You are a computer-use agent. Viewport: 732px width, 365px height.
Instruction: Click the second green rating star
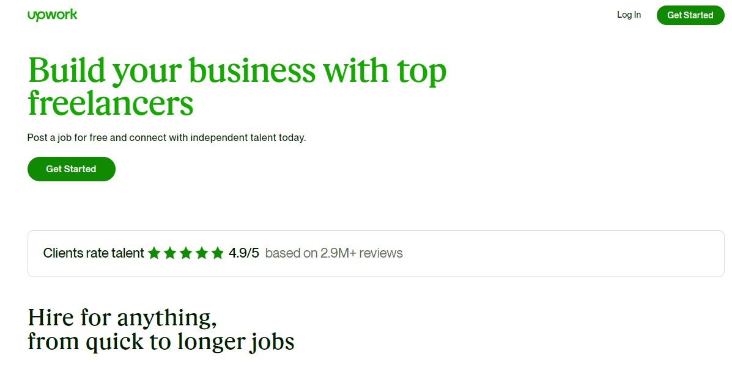170,253
